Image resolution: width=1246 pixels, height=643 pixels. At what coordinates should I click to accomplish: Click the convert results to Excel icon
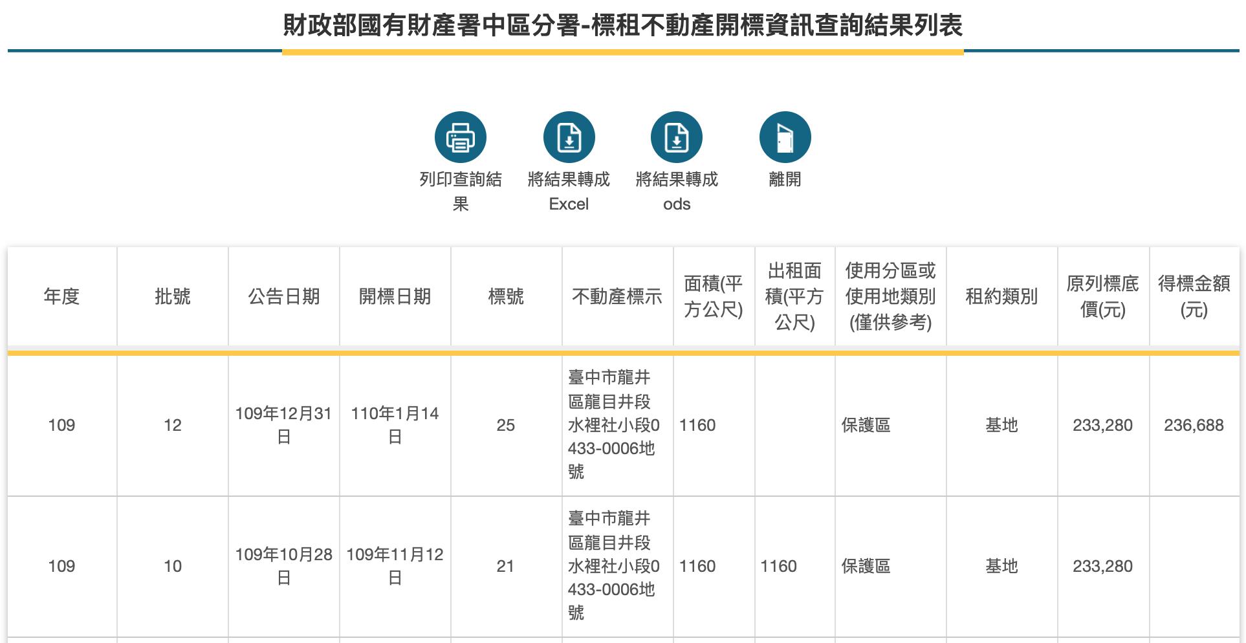(569, 137)
